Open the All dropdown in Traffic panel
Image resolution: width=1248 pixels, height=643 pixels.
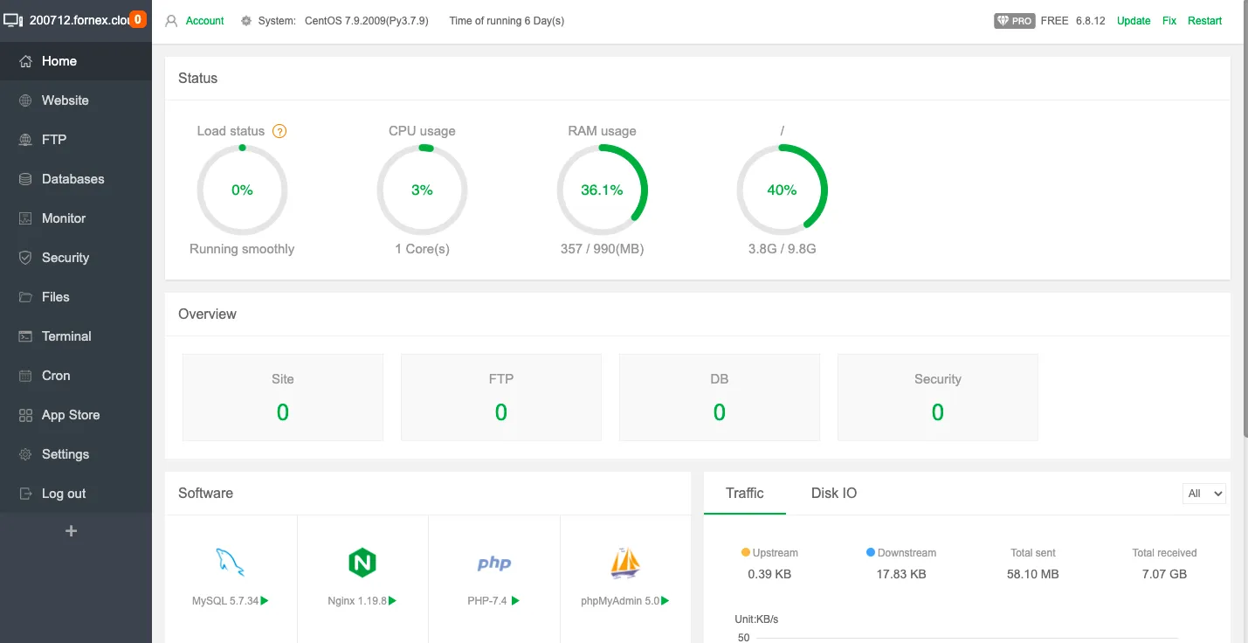(x=1203, y=494)
